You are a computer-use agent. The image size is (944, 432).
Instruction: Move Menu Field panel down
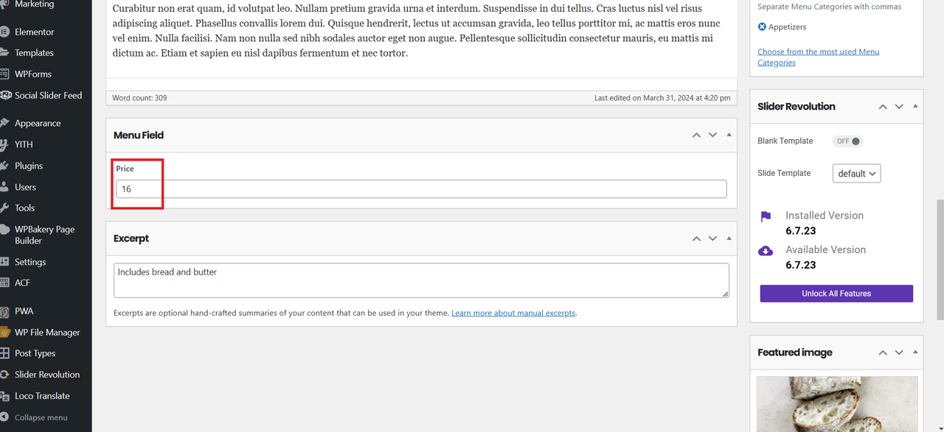pyautogui.click(x=712, y=135)
